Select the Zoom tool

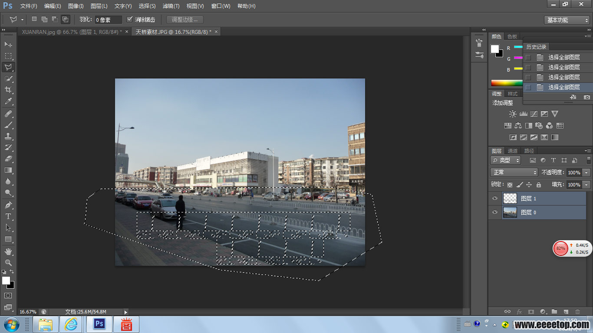(8, 262)
